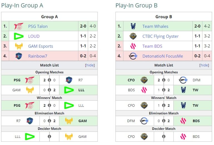Open the PSG Talon team link
214x145 pixels.
click(x=38, y=26)
